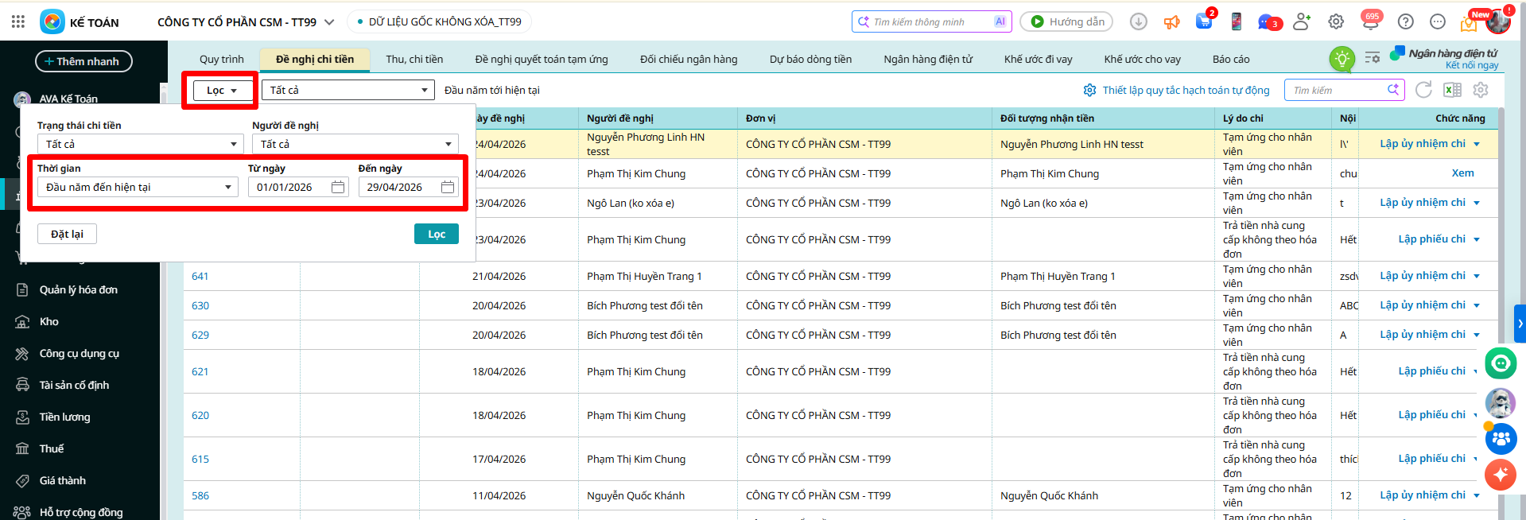Viewport: 1526px width, 520px height.
Task: Refresh the payment request list
Action: [1423, 90]
